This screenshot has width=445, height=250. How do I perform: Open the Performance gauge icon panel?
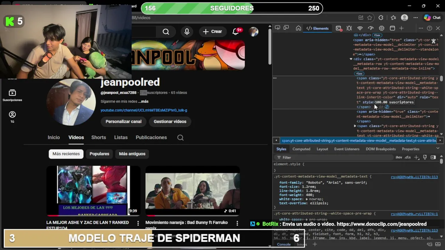tap(371, 28)
